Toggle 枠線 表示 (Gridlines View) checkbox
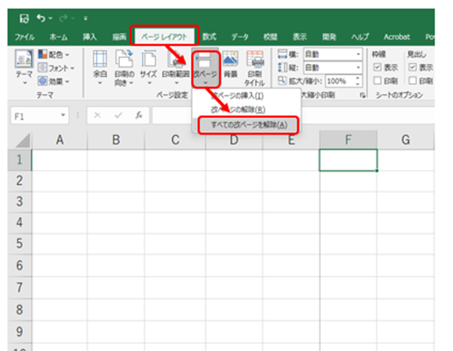 376,67
